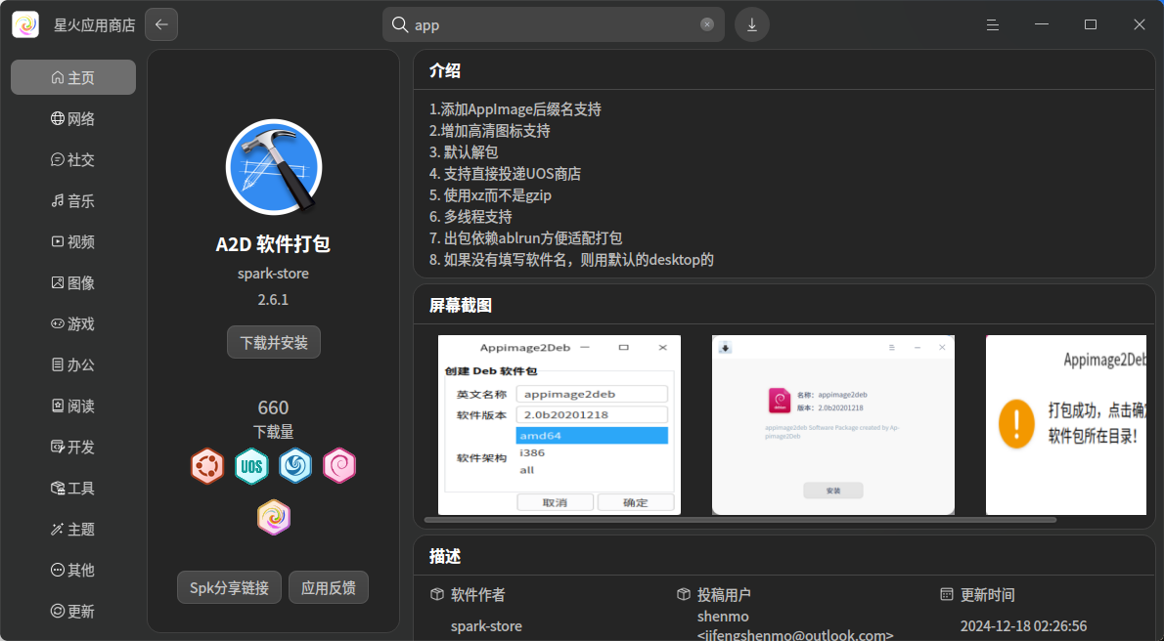Open the 图像 image category
1164x641 pixels.
pyautogui.click(x=72, y=282)
